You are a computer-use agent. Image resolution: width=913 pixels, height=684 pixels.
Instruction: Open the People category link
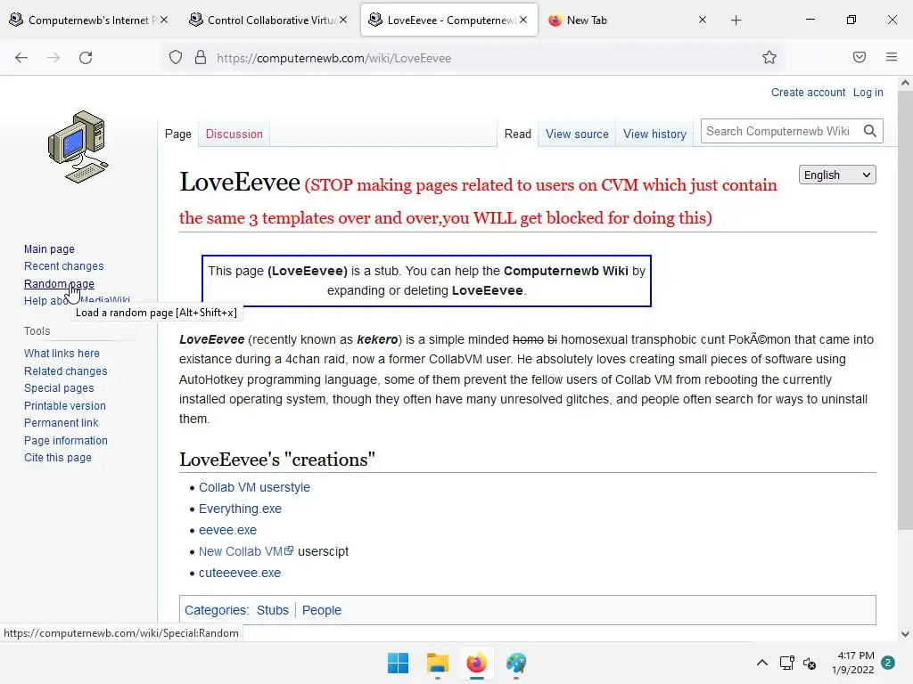[321, 610]
